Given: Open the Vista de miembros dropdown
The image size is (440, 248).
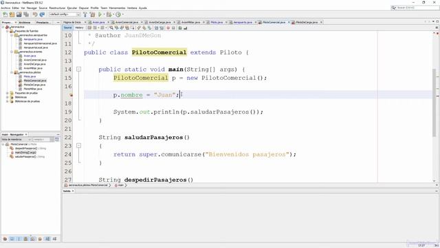Looking at the screenshot, I should [16, 139].
